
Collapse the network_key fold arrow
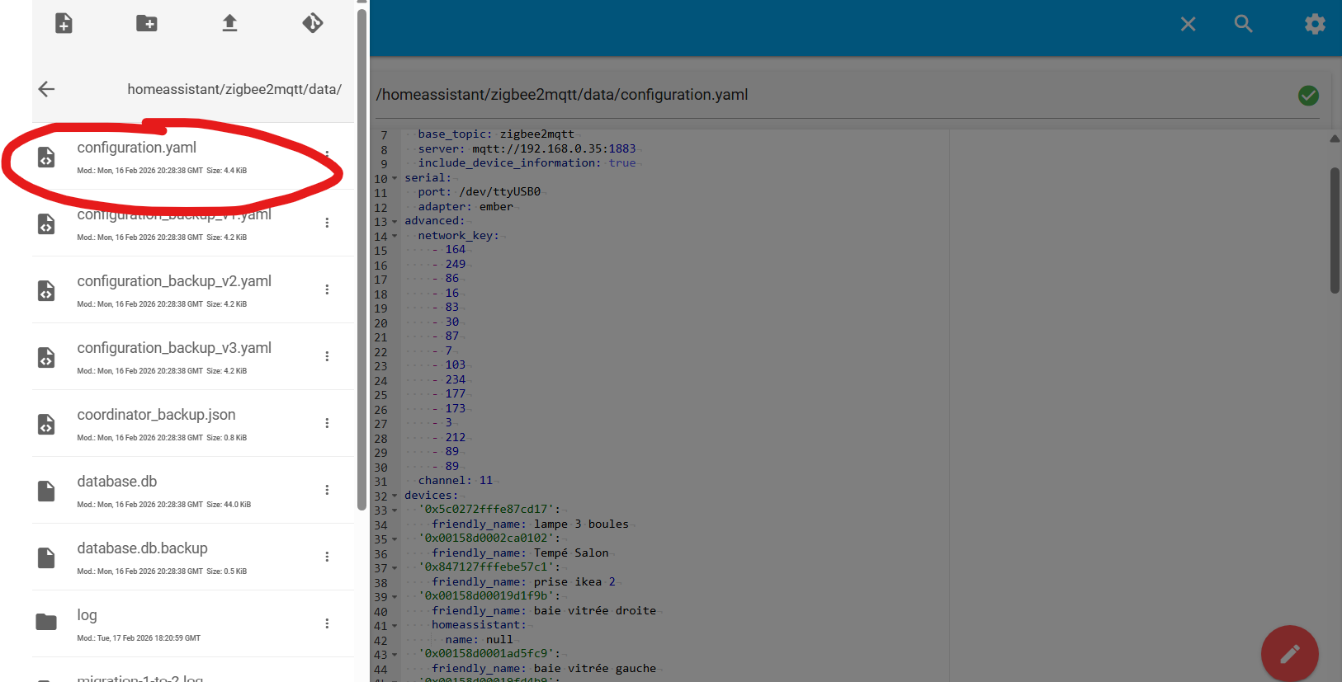click(395, 236)
